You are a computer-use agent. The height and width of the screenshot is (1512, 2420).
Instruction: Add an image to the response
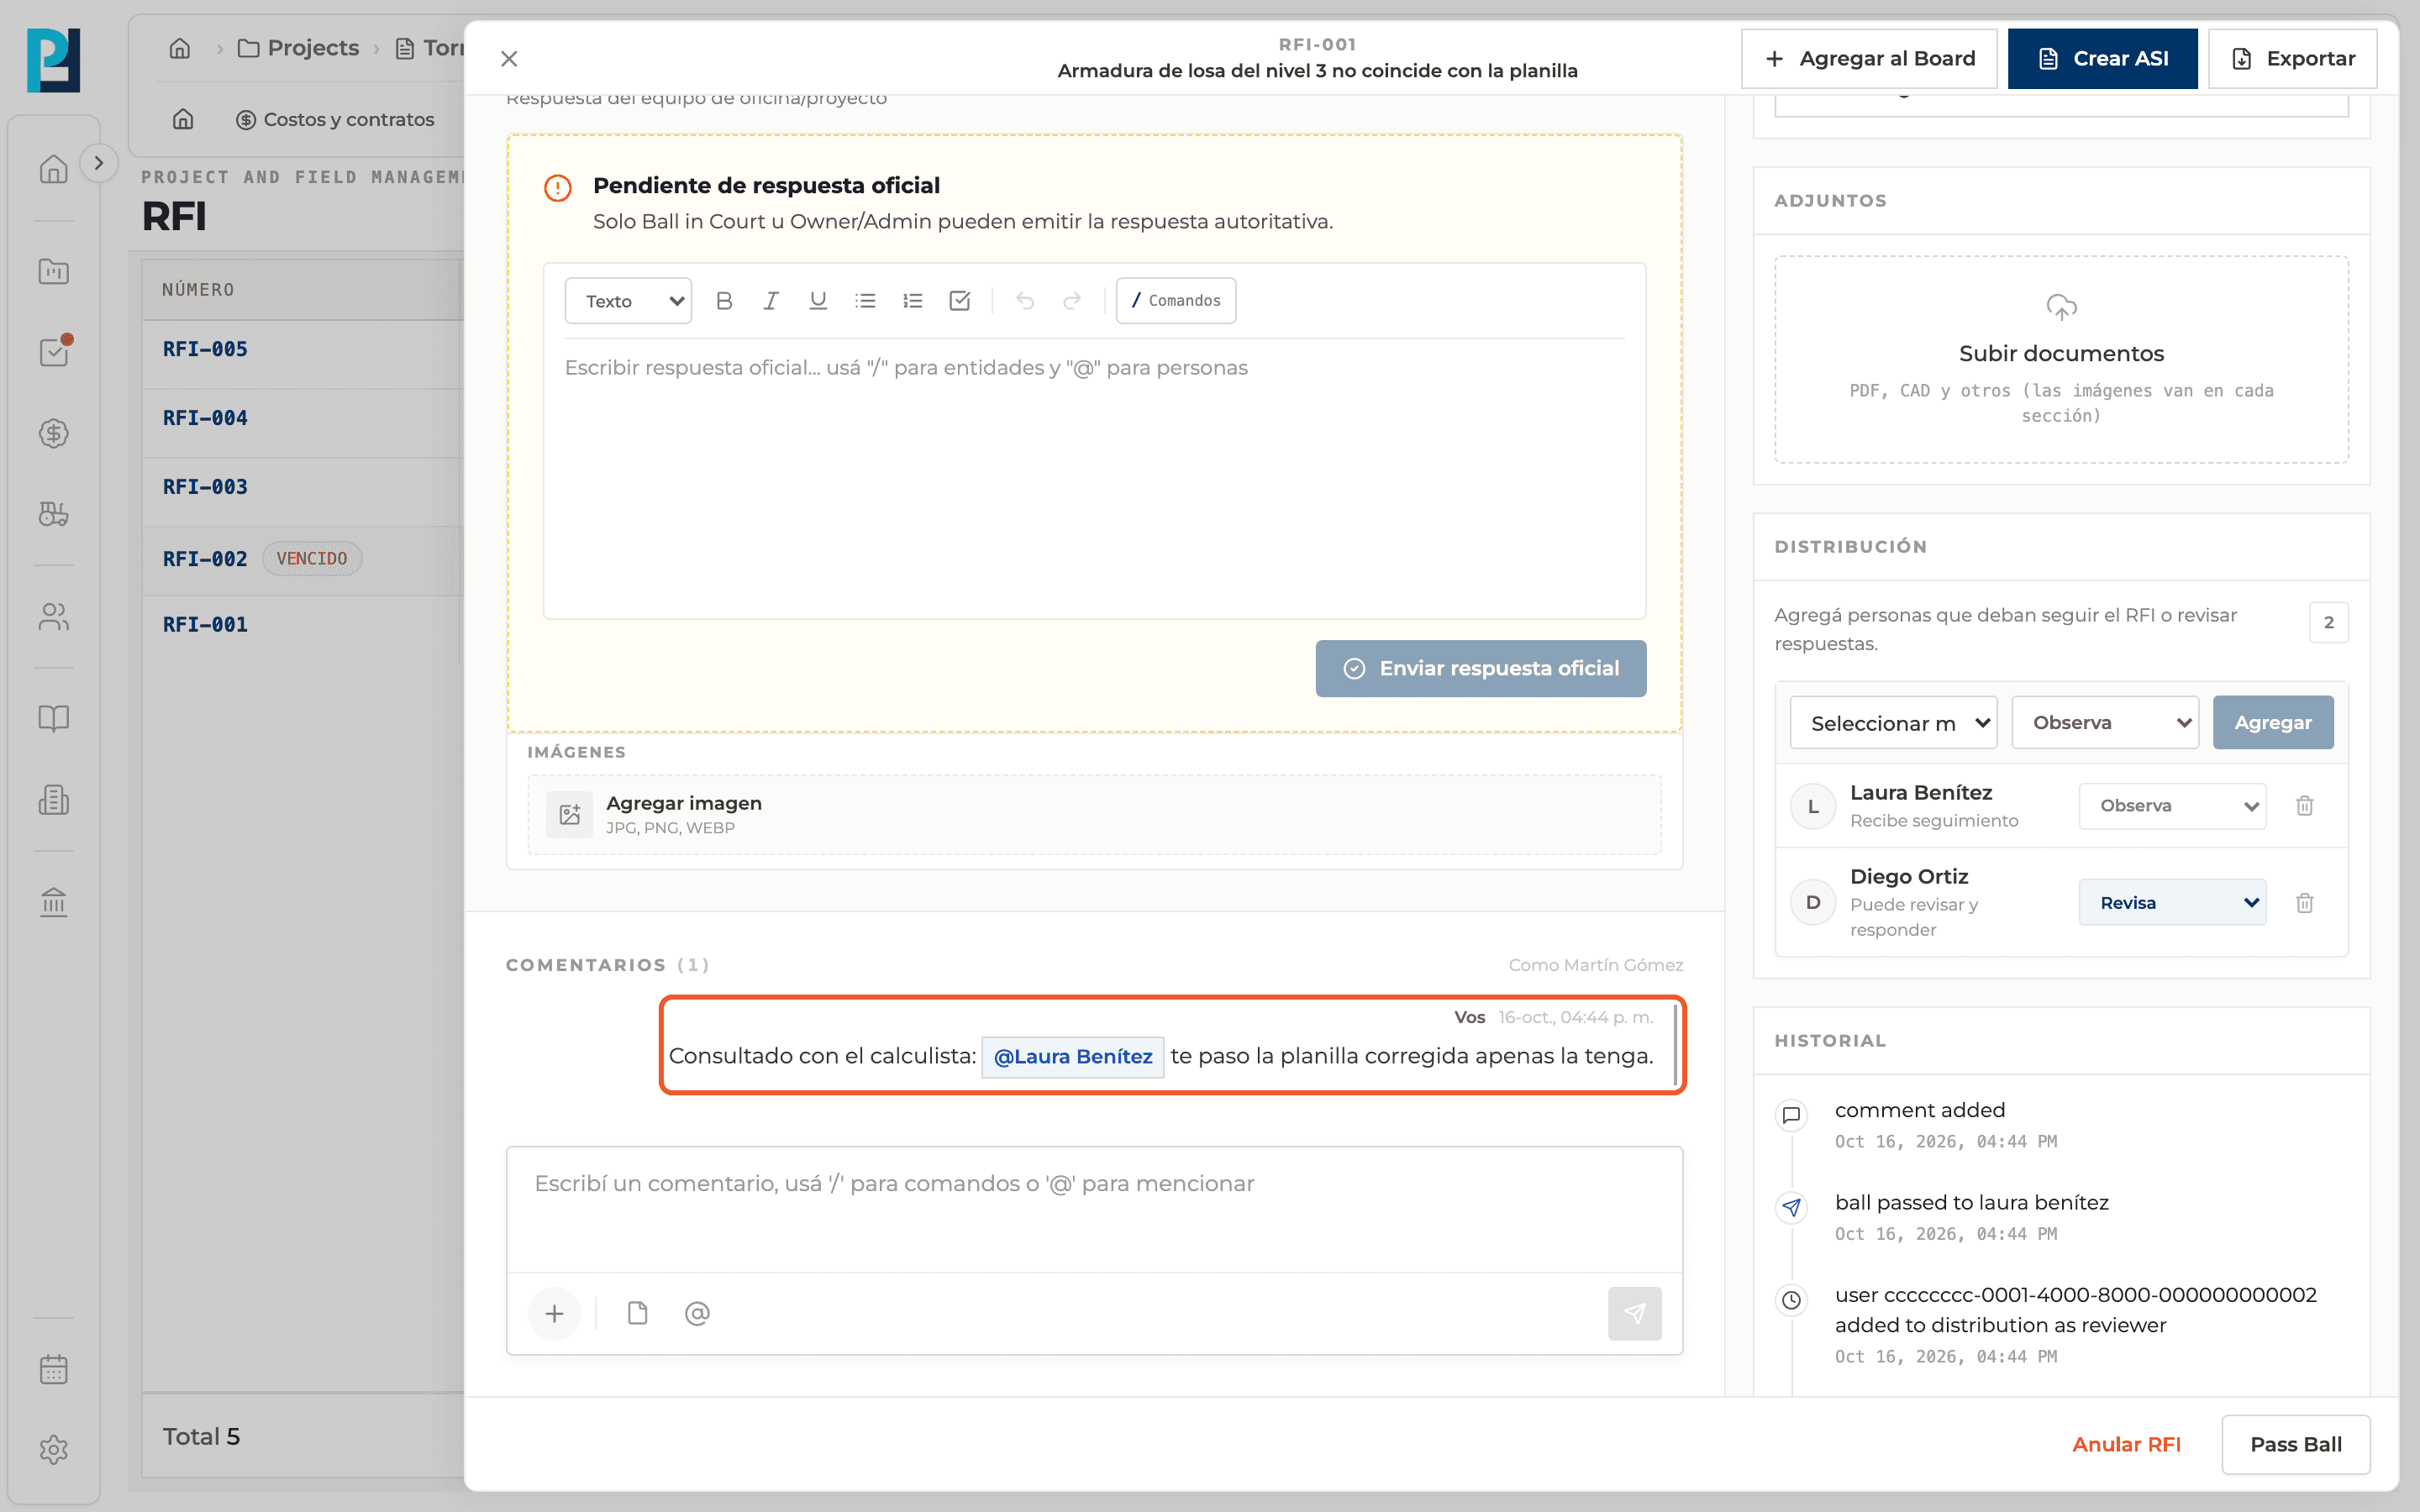click(1094, 814)
